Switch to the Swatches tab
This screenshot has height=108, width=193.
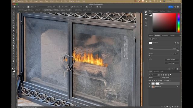[x=156, y=11]
